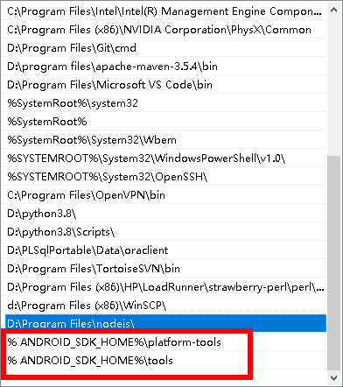Select the NVIDIA Corporation PhysX Common path
Image resolution: width=343 pixels, height=387 pixels.
pyautogui.click(x=164, y=30)
